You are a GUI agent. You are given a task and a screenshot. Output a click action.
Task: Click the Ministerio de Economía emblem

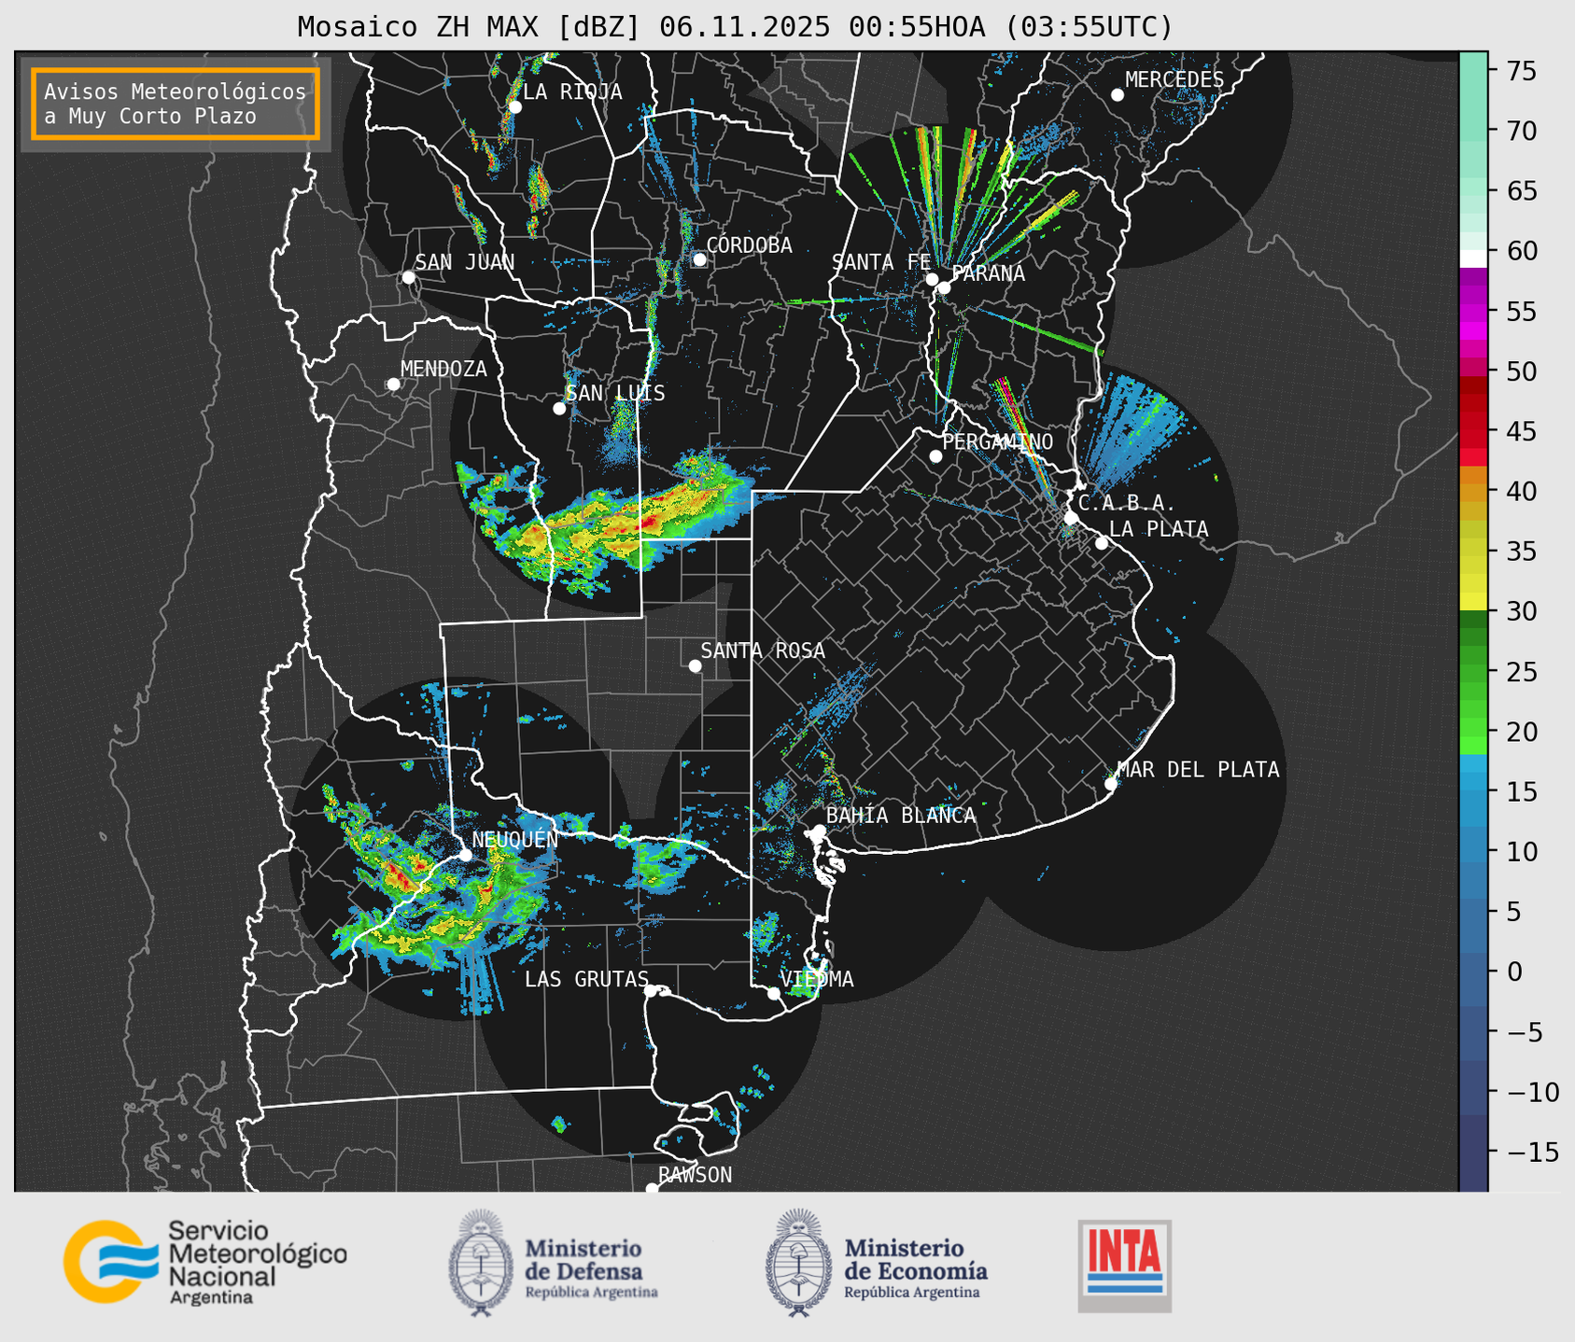797,1263
